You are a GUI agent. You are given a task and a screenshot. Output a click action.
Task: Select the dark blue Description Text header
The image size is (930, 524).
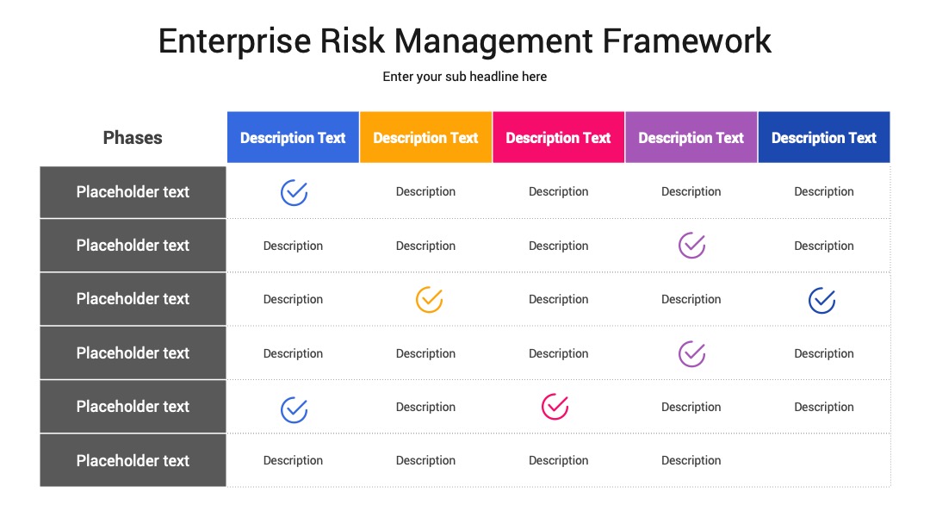(x=824, y=137)
